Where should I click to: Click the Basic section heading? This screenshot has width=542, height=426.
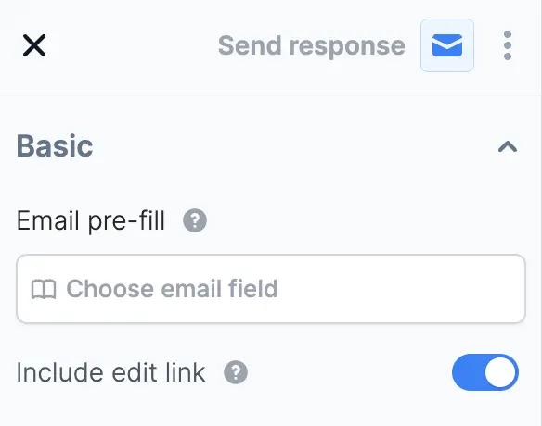[55, 146]
